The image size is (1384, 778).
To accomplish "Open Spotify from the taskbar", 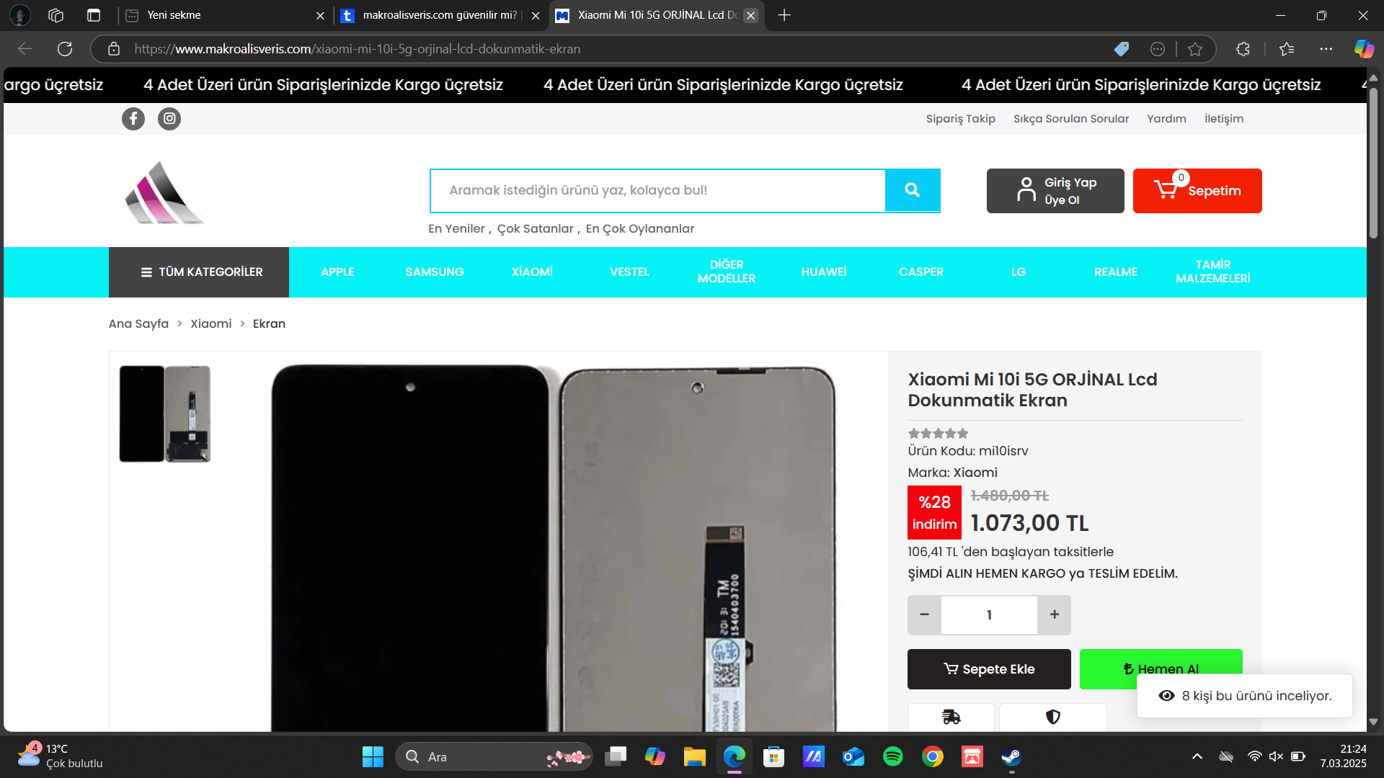I will click(892, 756).
